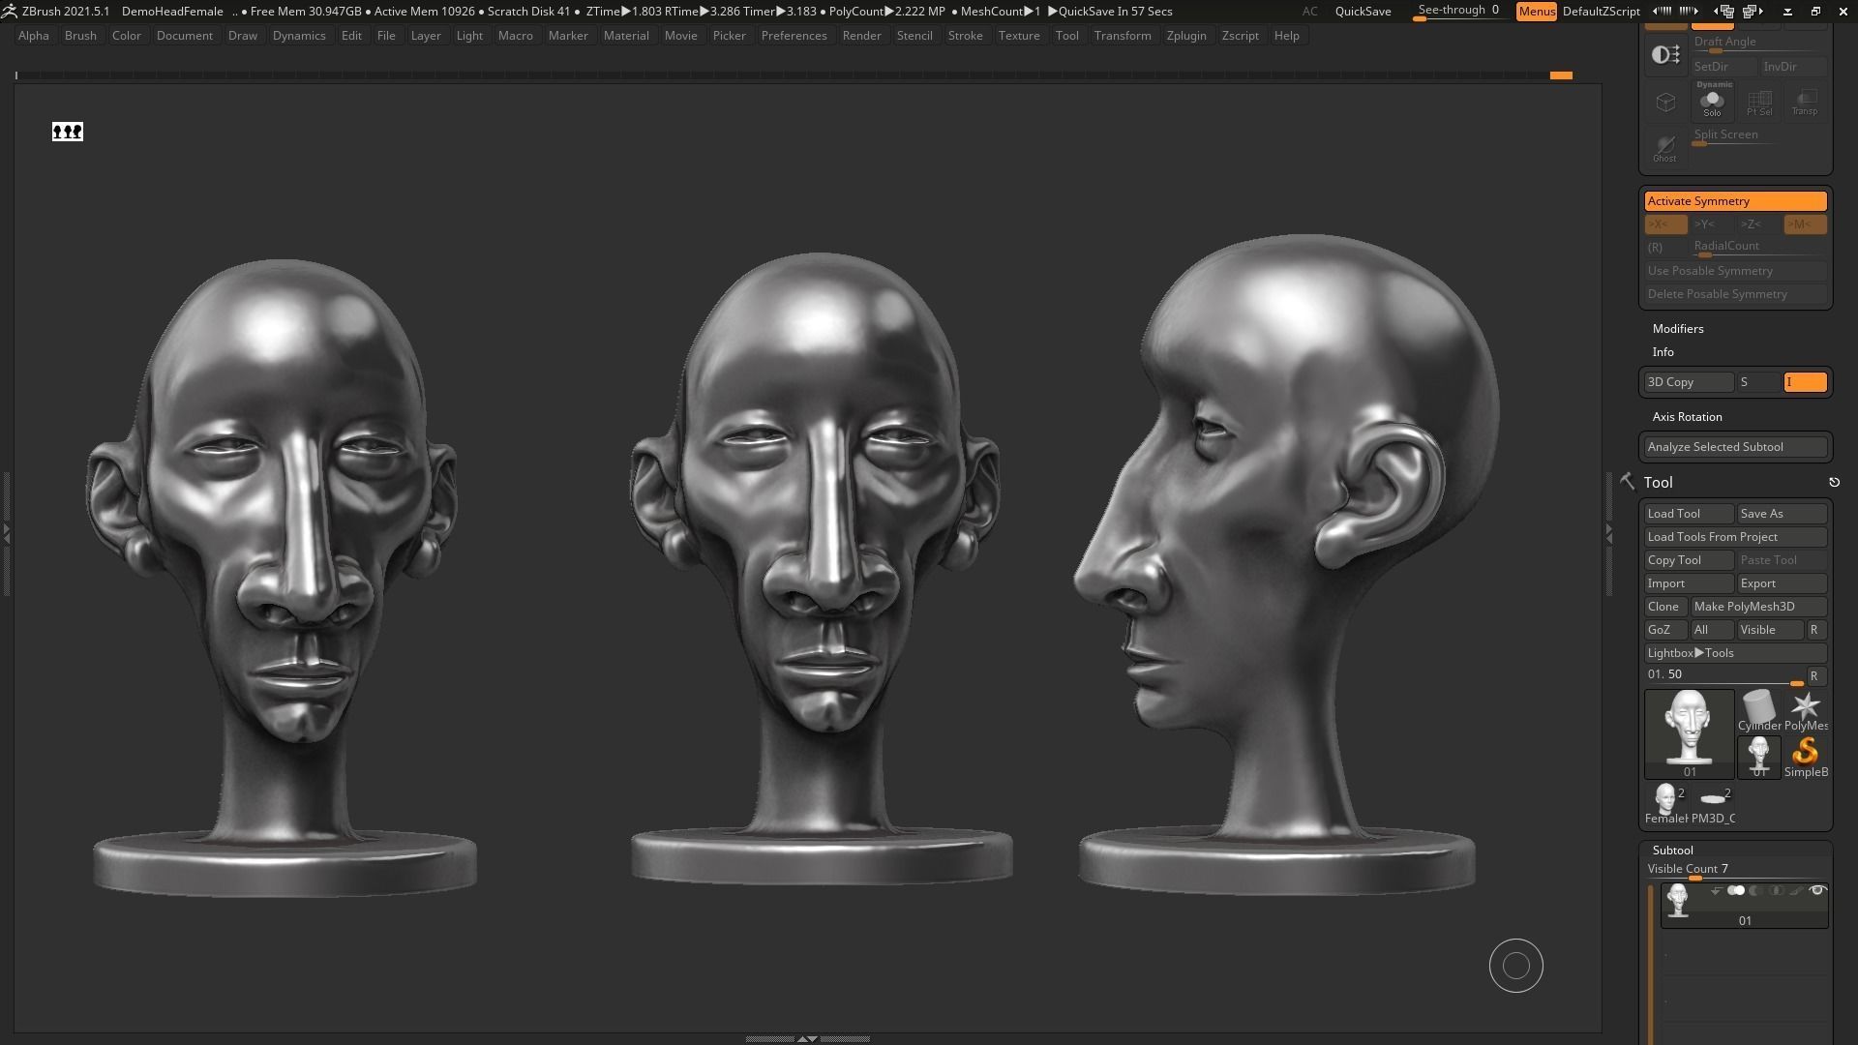Viewport: 1858px width, 1045px height.
Task: Expand the Modifiers section
Action: click(1678, 329)
